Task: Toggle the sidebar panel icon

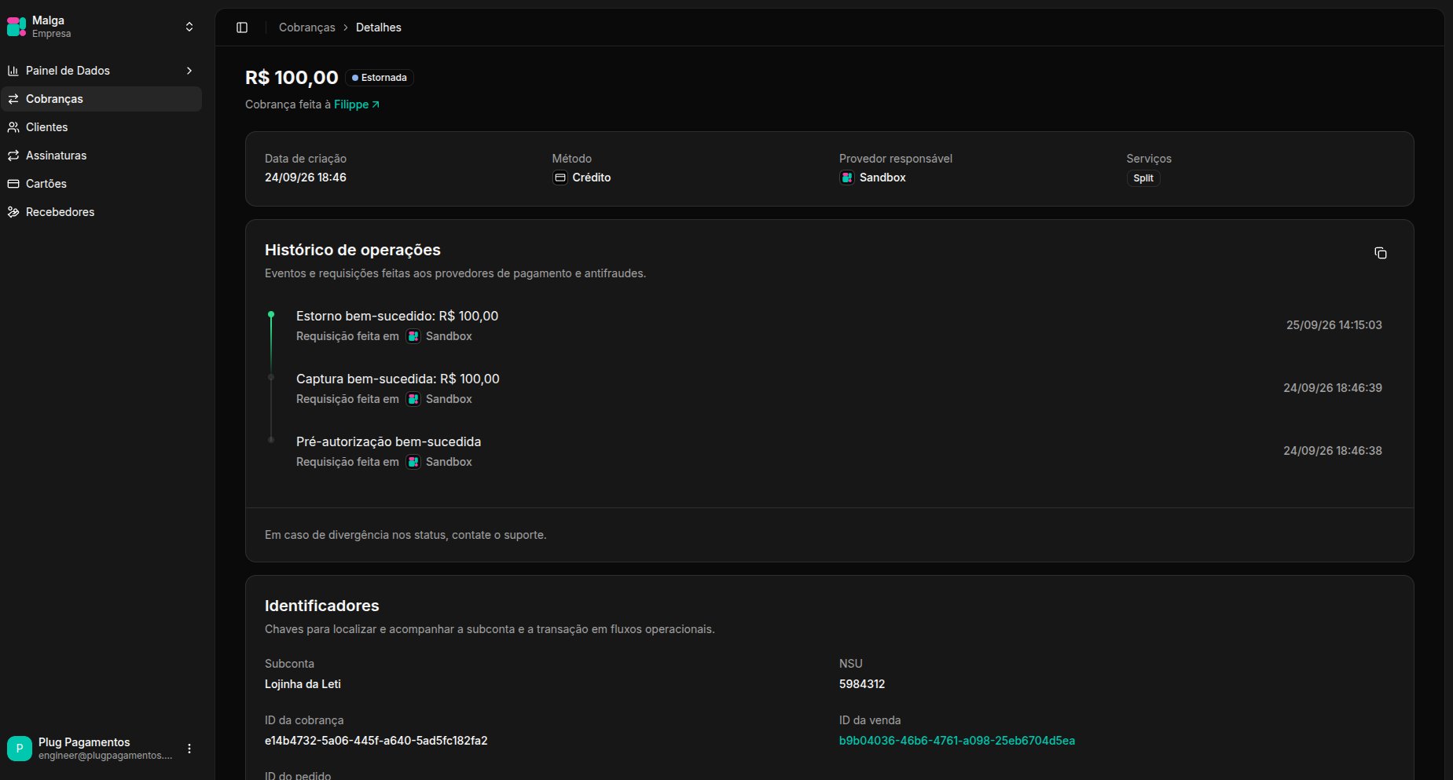Action: pos(242,27)
